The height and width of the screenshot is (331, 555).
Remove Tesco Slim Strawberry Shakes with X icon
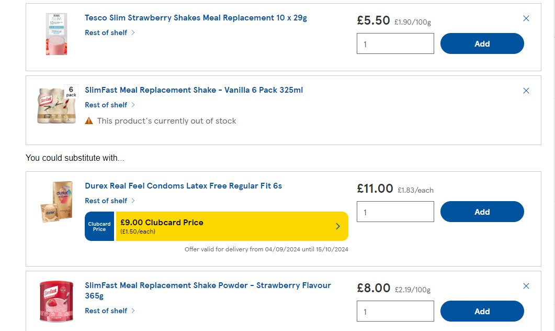pyautogui.click(x=526, y=18)
